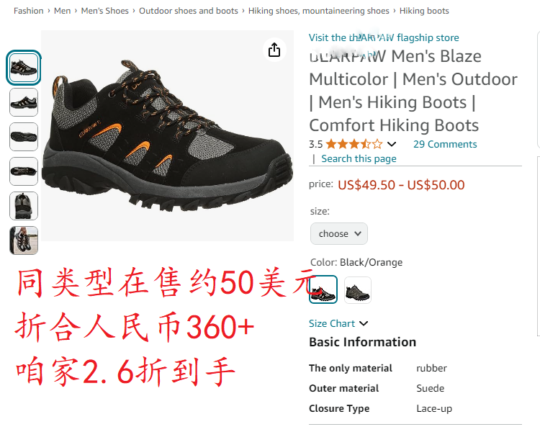Open the Hiking boots breadcrumb

coord(424,11)
